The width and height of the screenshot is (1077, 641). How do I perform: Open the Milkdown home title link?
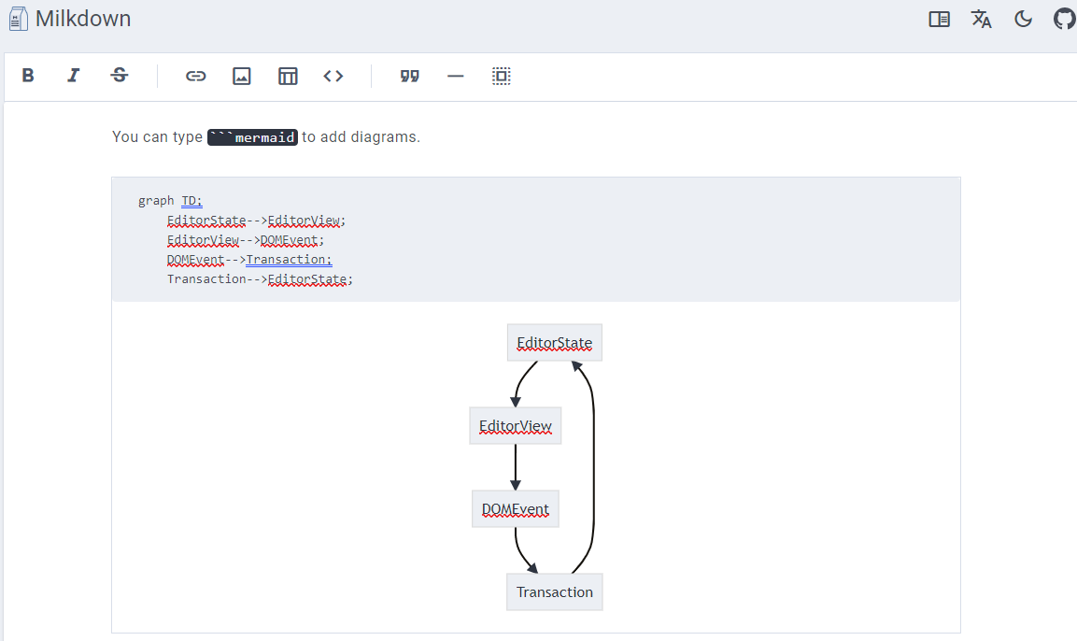click(x=83, y=19)
